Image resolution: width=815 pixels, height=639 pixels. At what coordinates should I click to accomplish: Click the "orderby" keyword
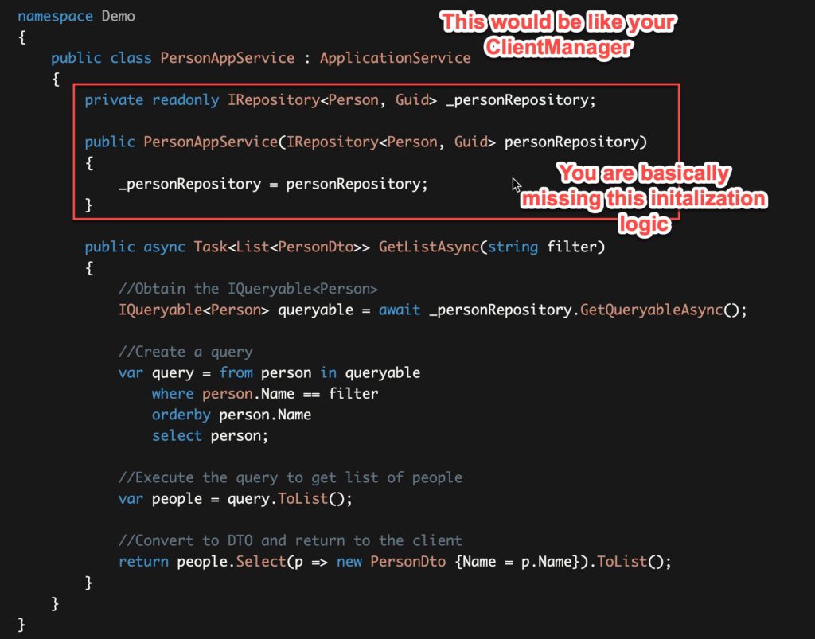181,415
